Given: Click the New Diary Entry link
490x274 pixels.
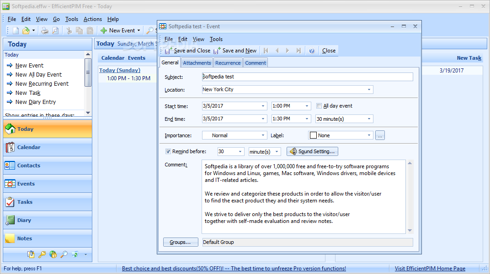Looking at the screenshot, I should click(36, 102).
